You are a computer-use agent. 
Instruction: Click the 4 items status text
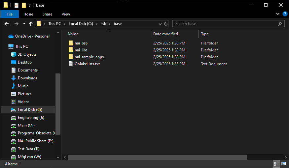(x=11, y=164)
